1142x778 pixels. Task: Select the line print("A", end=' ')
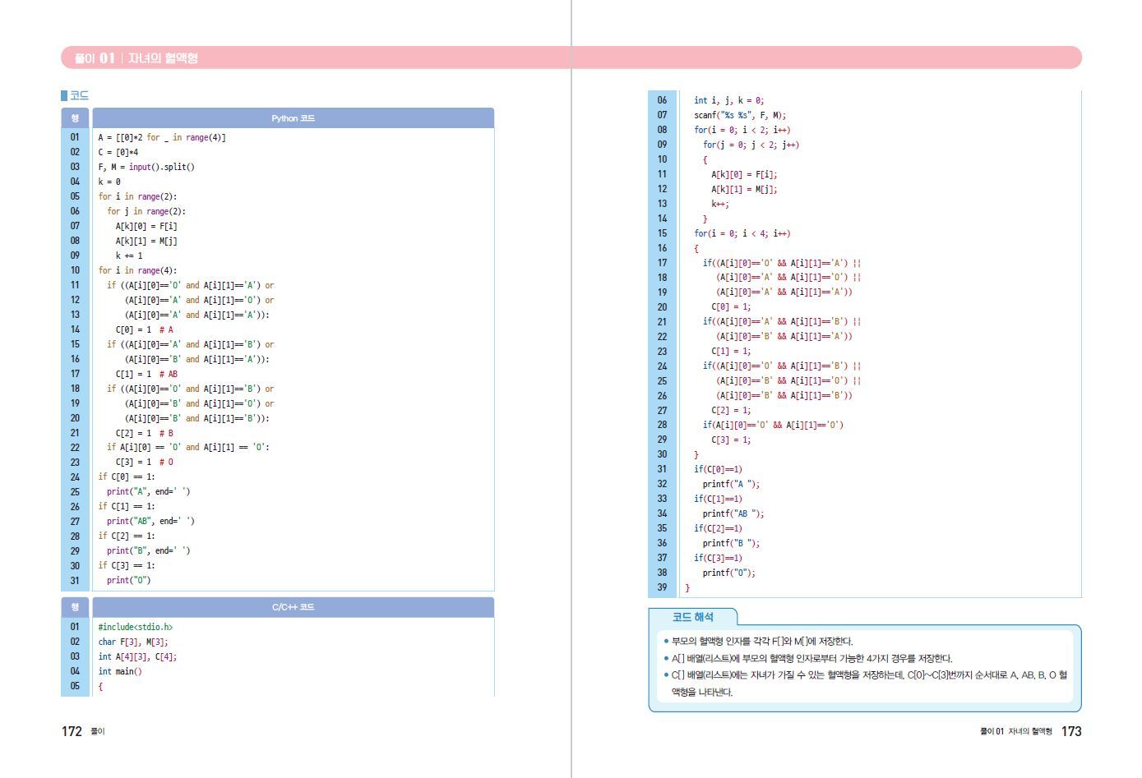(149, 491)
